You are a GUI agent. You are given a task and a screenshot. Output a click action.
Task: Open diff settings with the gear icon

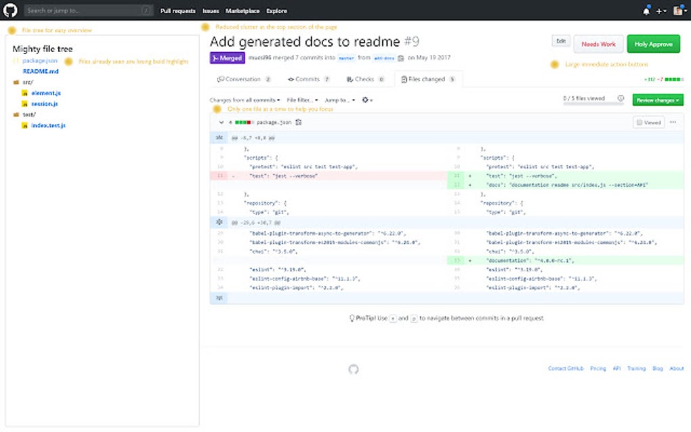click(x=366, y=100)
